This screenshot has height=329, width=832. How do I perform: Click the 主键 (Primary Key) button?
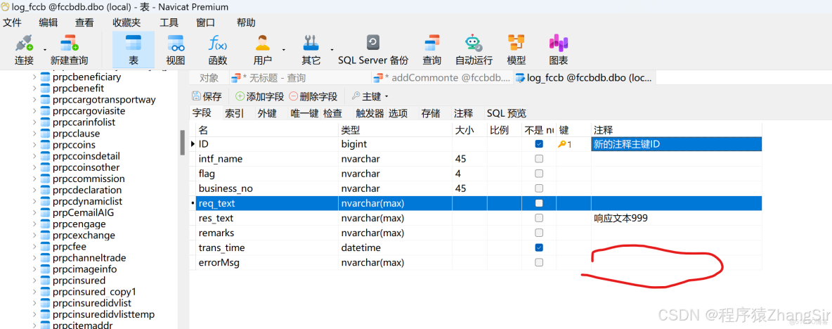click(x=367, y=96)
